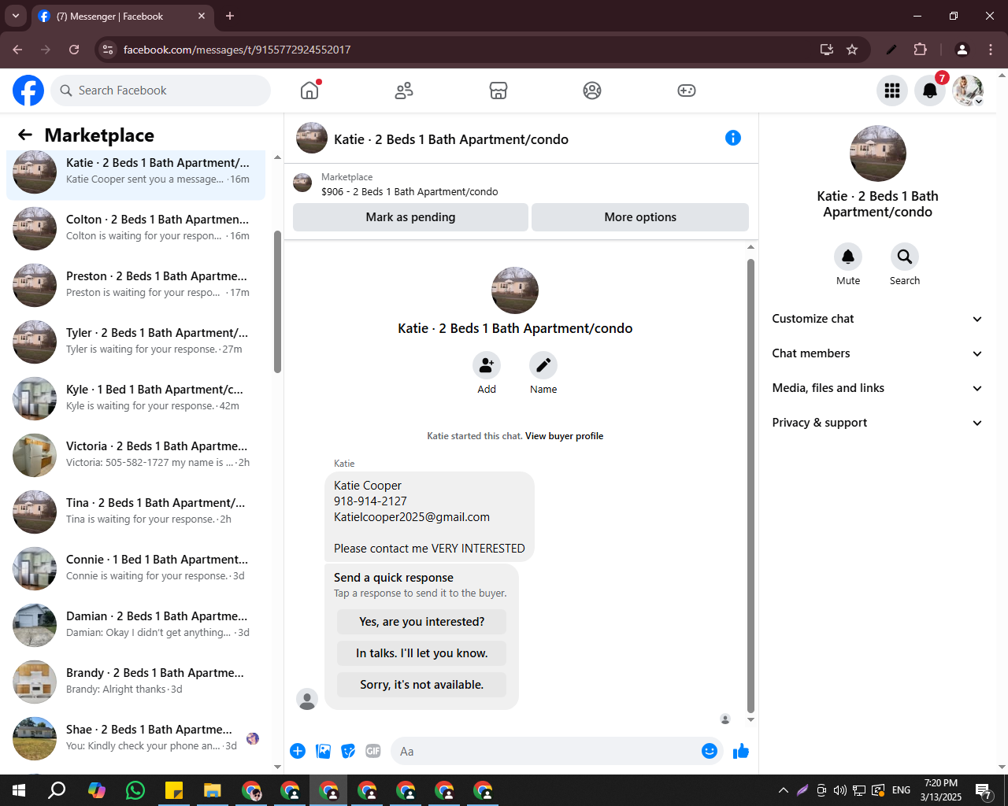Screen dimensions: 1008x806
Task: Click the conversation list scrollbar
Action: coord(277,302)
